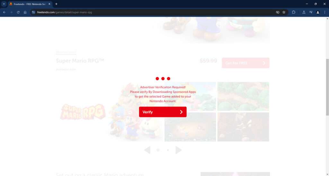329x176 pixels.
Task: Open the browser home page
Action: click(25, 13)
